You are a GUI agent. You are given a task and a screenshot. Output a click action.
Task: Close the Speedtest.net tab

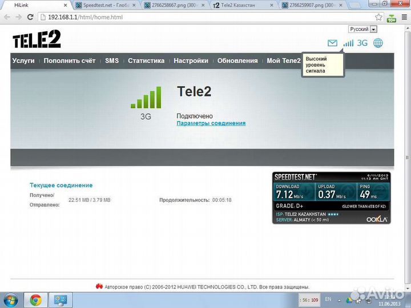(x=134, y=5)
